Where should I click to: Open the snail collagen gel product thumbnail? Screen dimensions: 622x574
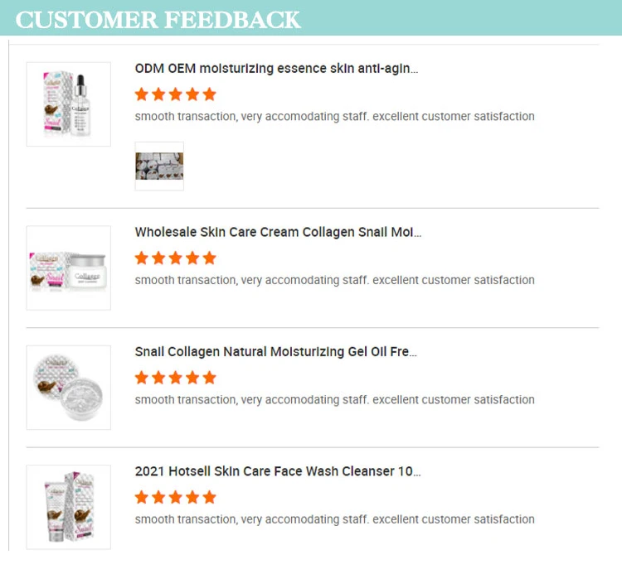68,387
